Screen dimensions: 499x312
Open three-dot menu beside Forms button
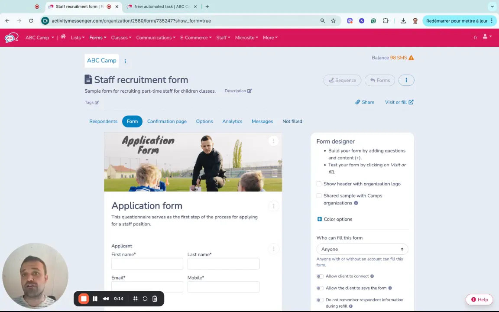click(406, 80)
